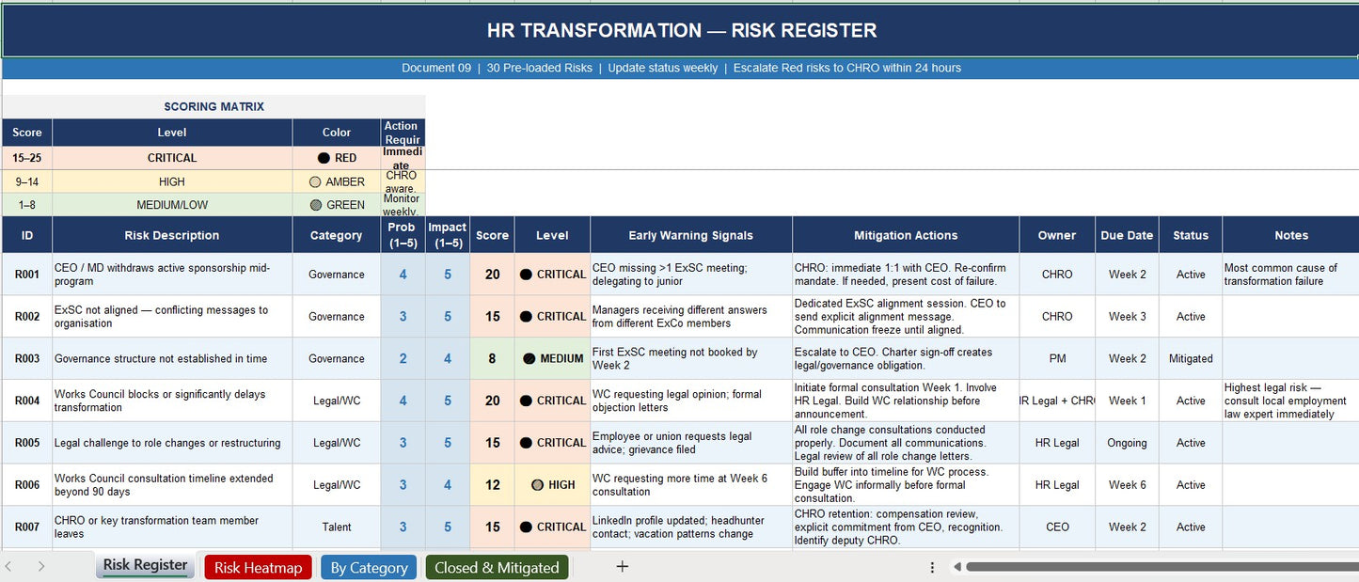Select the risk description cell of R005

click(x=169, y=442)
